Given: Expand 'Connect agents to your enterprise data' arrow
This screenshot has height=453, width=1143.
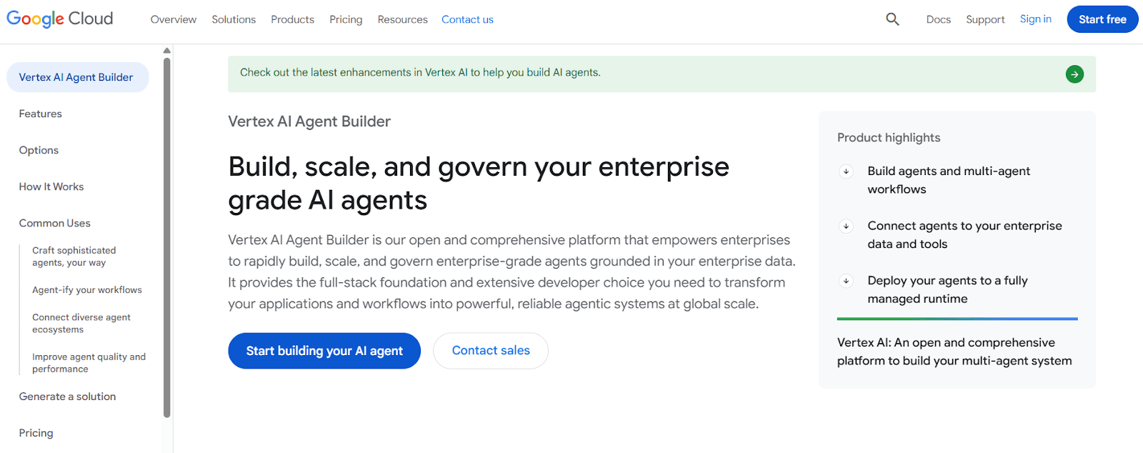Looking at the screenshot, I should [846, 226].
